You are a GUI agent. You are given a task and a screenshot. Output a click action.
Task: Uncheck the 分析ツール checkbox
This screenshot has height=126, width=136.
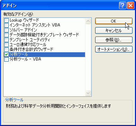point(7,54)
